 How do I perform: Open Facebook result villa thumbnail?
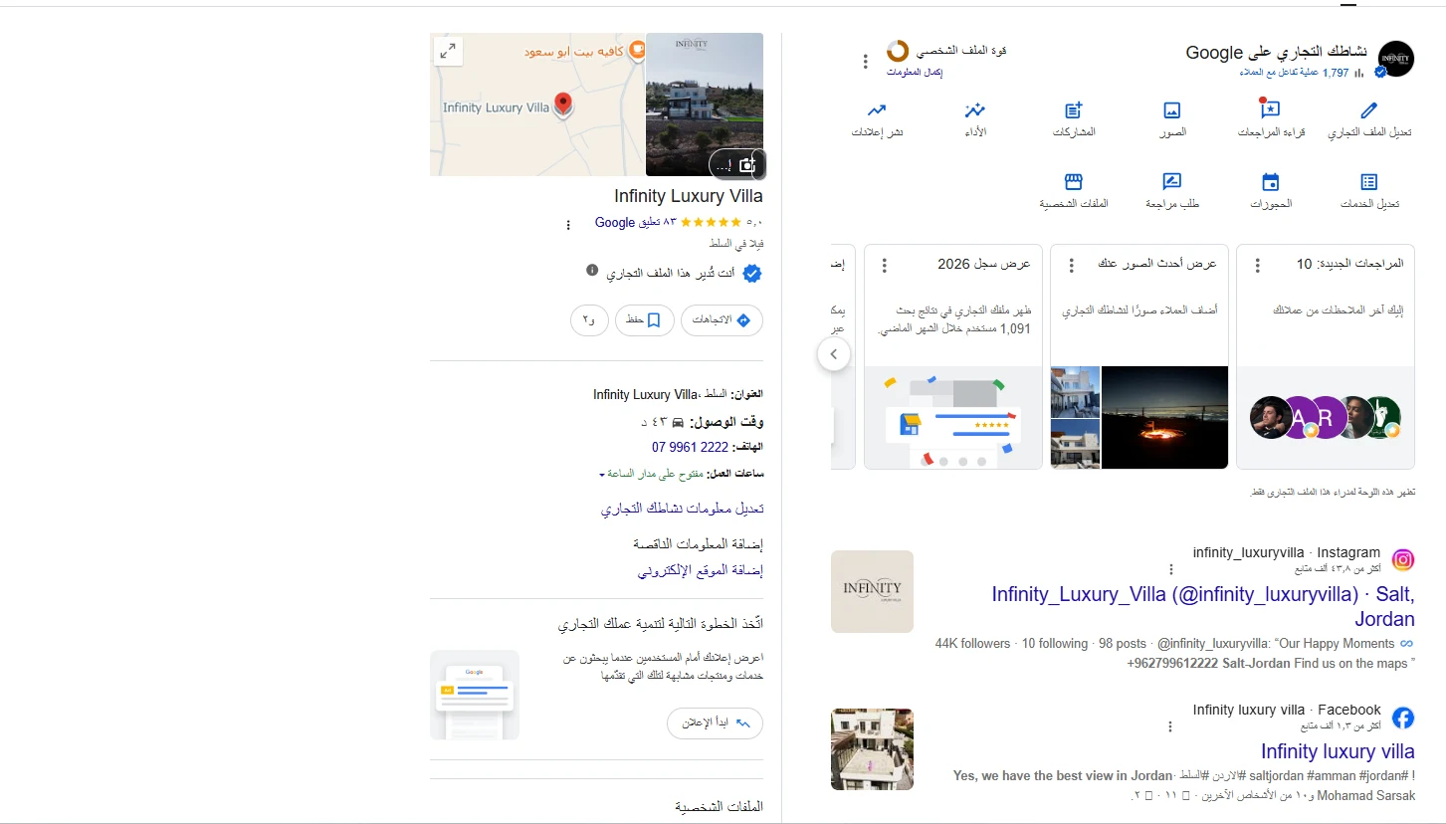872,749
